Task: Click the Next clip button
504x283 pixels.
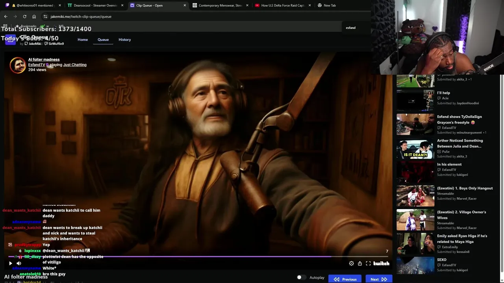Action: pos(379,279)
